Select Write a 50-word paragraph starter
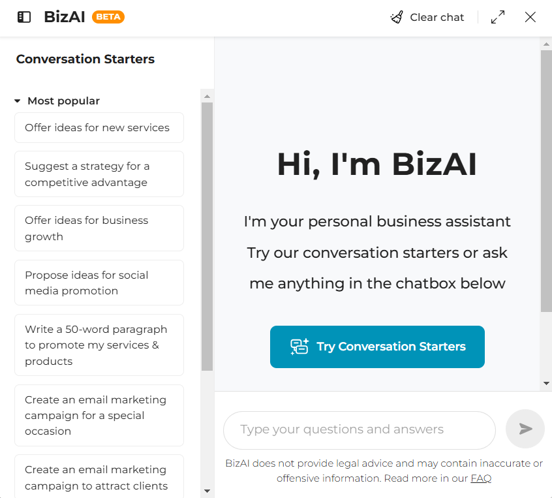Viewport: 552px width, 498px height. point(99,345)
